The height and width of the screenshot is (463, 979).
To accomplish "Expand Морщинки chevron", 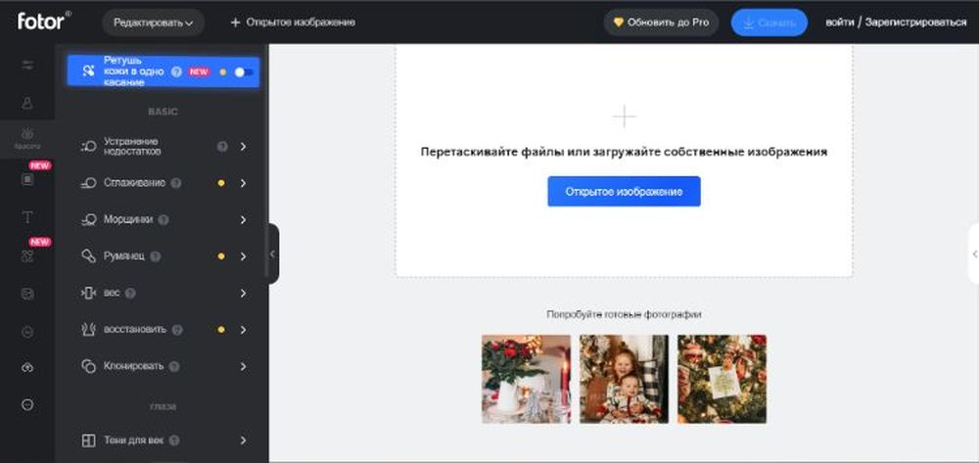I will (x=244, y=219).
